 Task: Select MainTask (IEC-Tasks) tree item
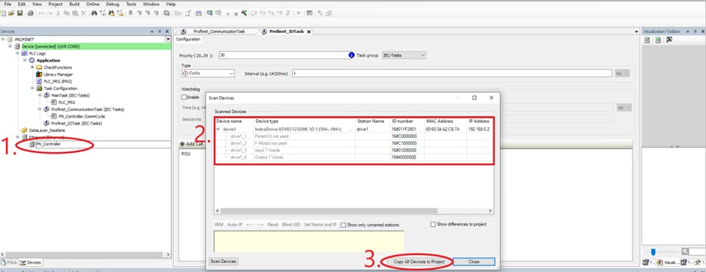(x=71, y=95)
